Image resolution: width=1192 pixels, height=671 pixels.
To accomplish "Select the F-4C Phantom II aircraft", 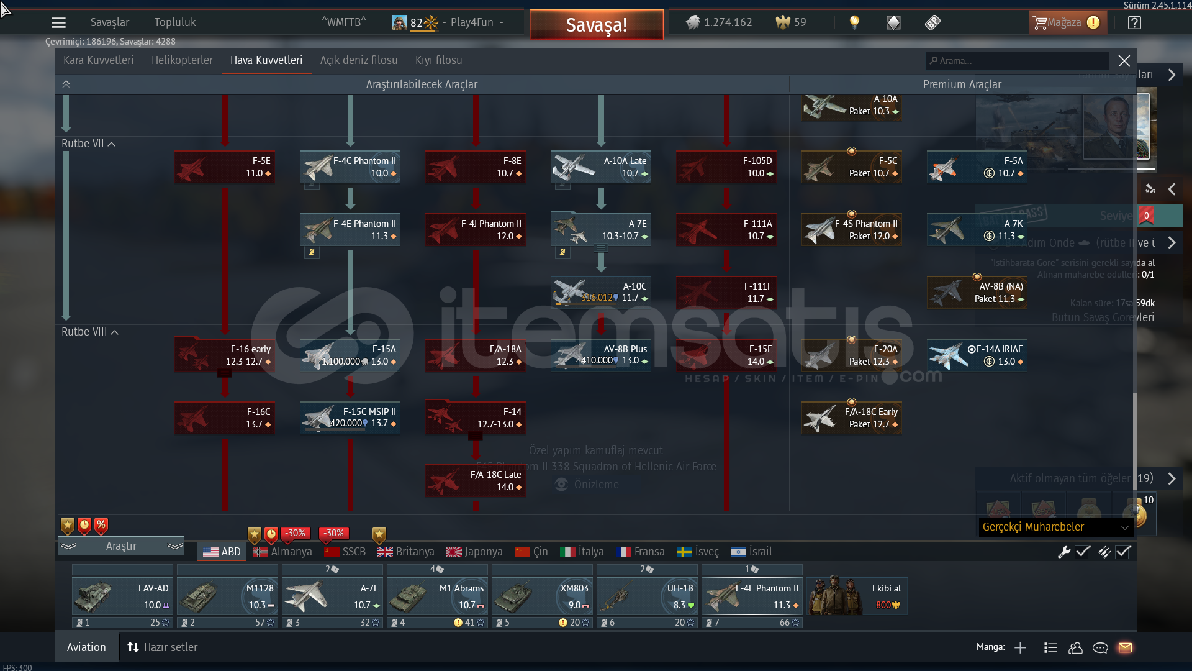I will click(350, 167).
